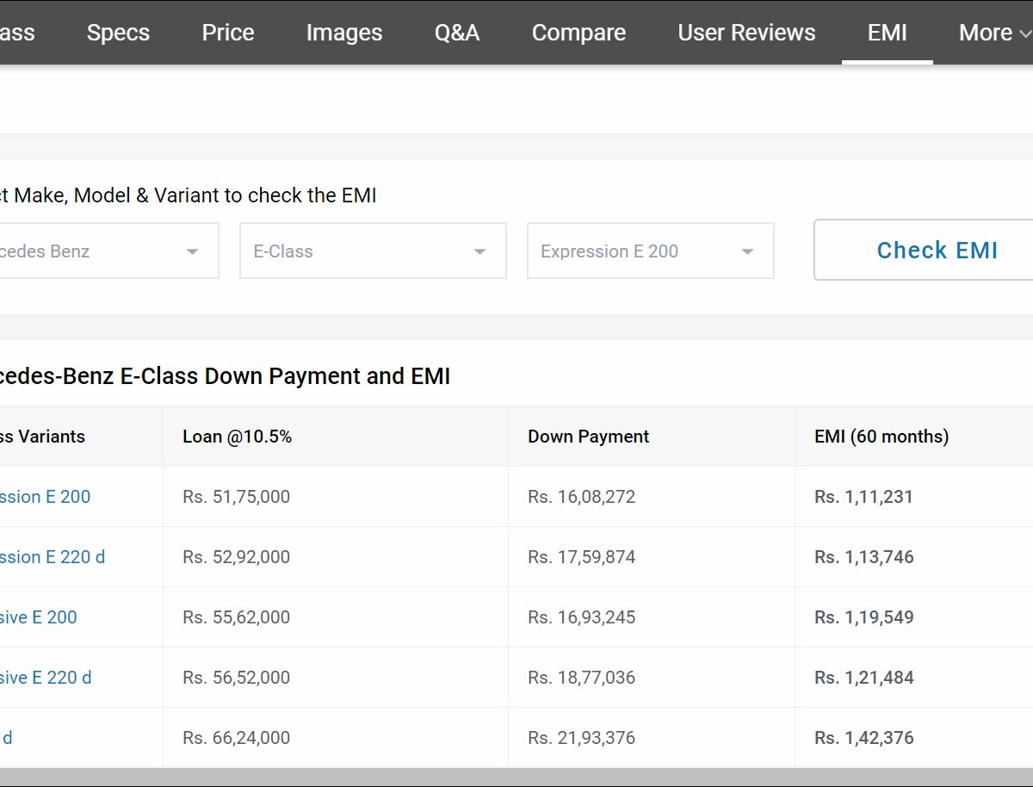The width and height of the screenshot is (1033, 787).
Task: Select the EMI tab
Action: pos(887,33)
